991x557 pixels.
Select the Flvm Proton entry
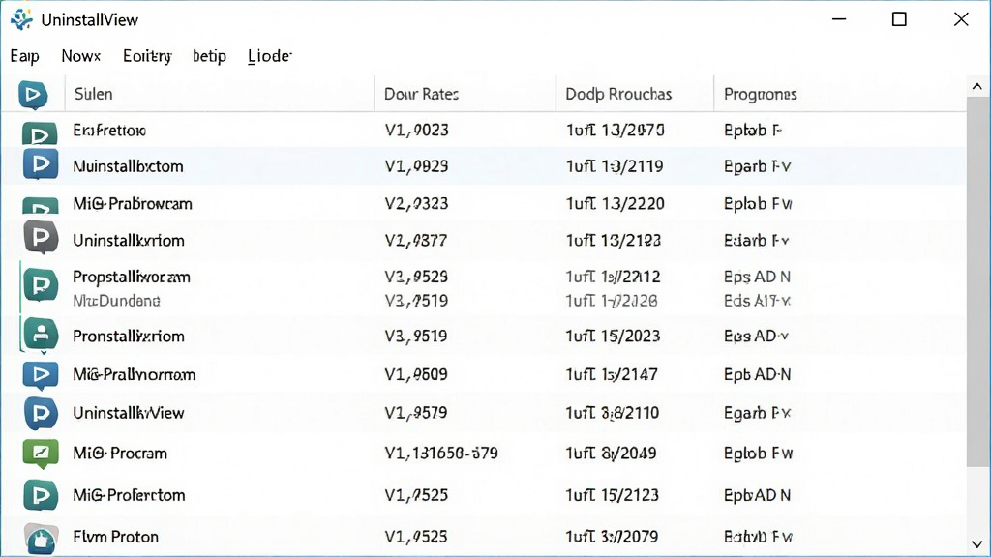tap(116, 537)
